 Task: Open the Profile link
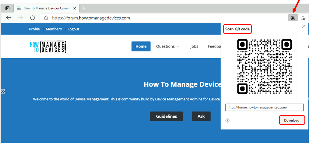pyautogui.click(x=34, y=29)
